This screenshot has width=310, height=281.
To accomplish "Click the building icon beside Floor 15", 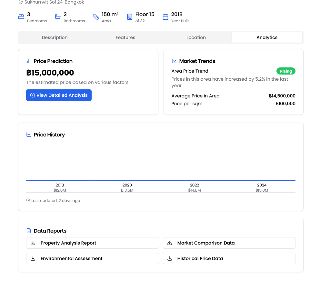I will 130,17.
